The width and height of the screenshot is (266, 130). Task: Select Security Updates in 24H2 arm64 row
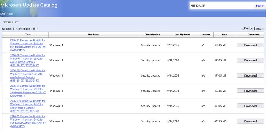[x=150, y=106]
